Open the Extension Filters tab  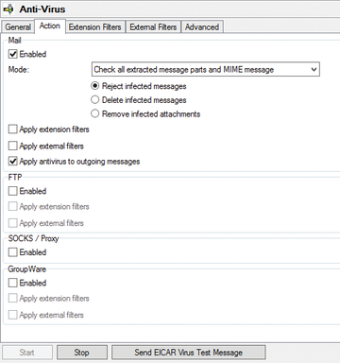(94, 27)
